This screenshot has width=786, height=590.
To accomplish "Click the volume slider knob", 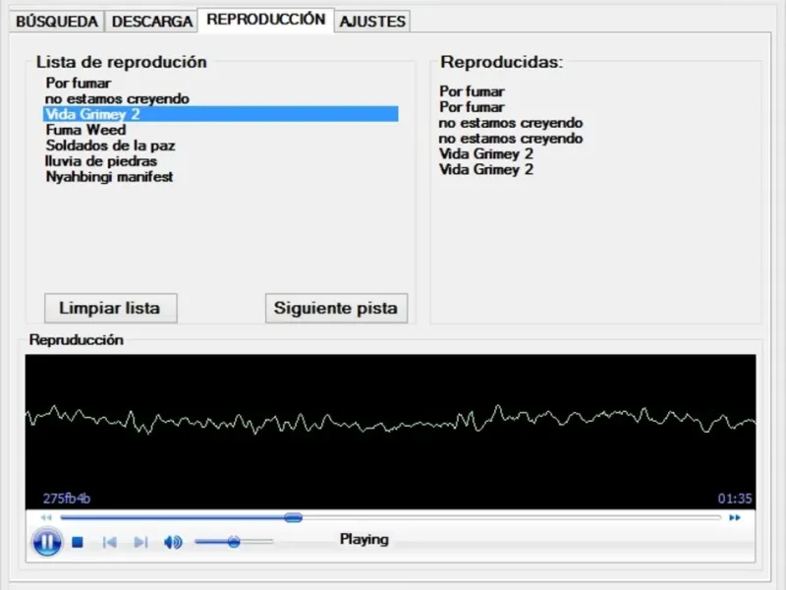I will (x=234, y=542).
